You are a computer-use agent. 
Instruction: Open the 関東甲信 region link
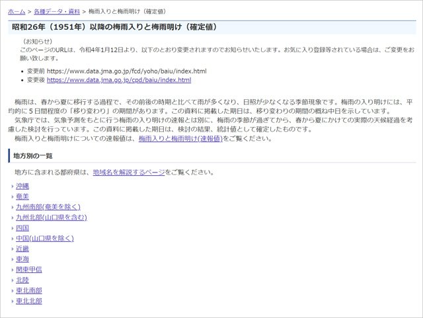(29, 270)
